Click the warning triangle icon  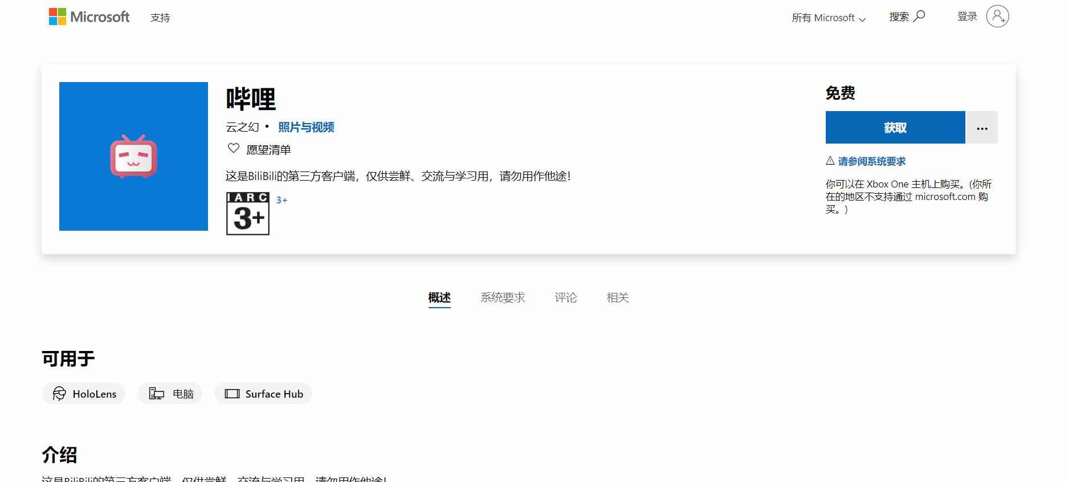(x=830, y=161)
